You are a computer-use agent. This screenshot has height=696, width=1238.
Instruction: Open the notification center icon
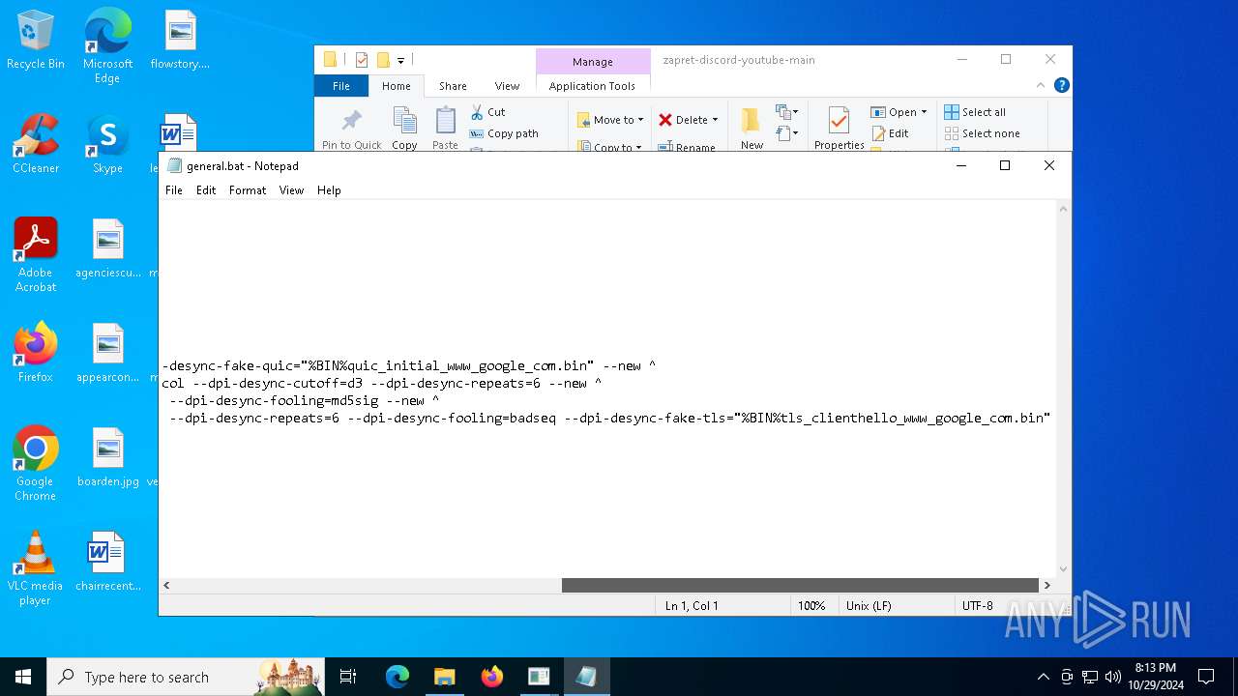pyautogui.click(x=1206, y=677)
